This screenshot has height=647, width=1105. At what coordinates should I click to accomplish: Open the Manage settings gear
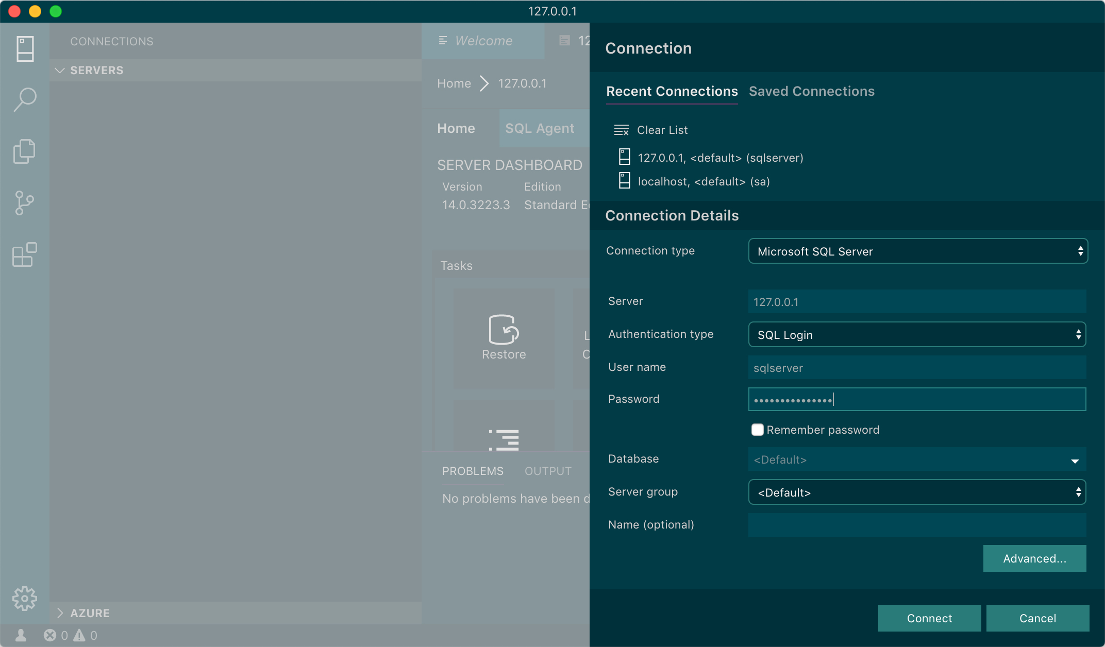click(25, 599)
